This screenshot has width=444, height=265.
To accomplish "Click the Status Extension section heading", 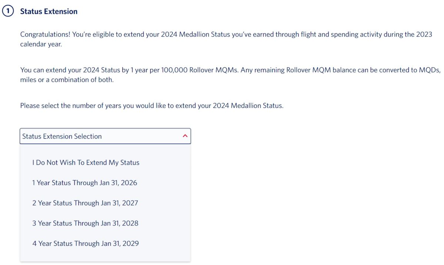I will click(49, 11).
